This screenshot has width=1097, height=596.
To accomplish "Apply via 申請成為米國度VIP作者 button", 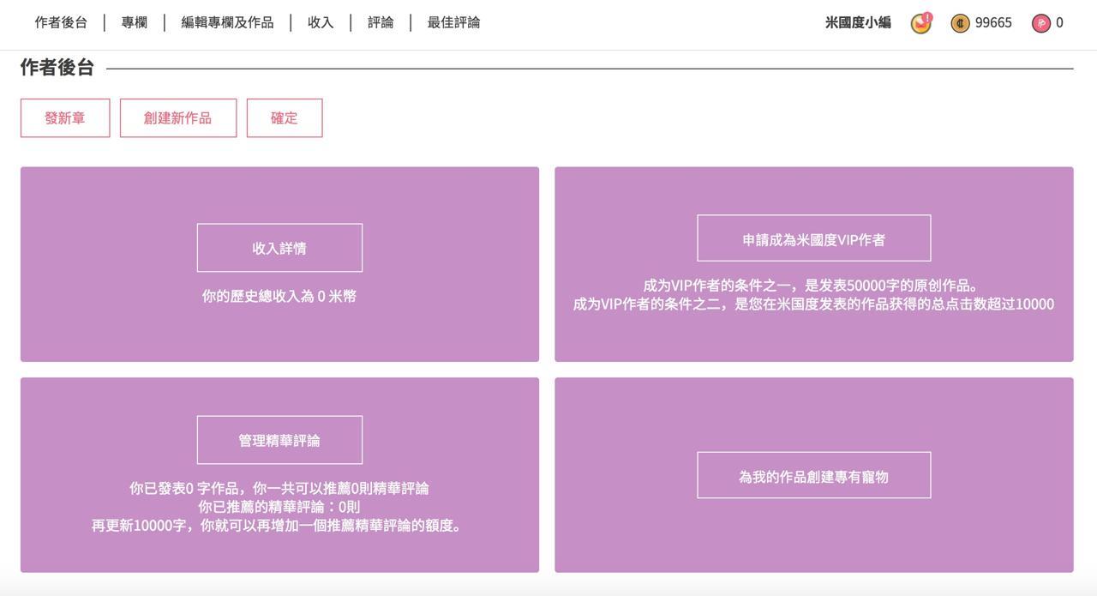I will point(813,238).
